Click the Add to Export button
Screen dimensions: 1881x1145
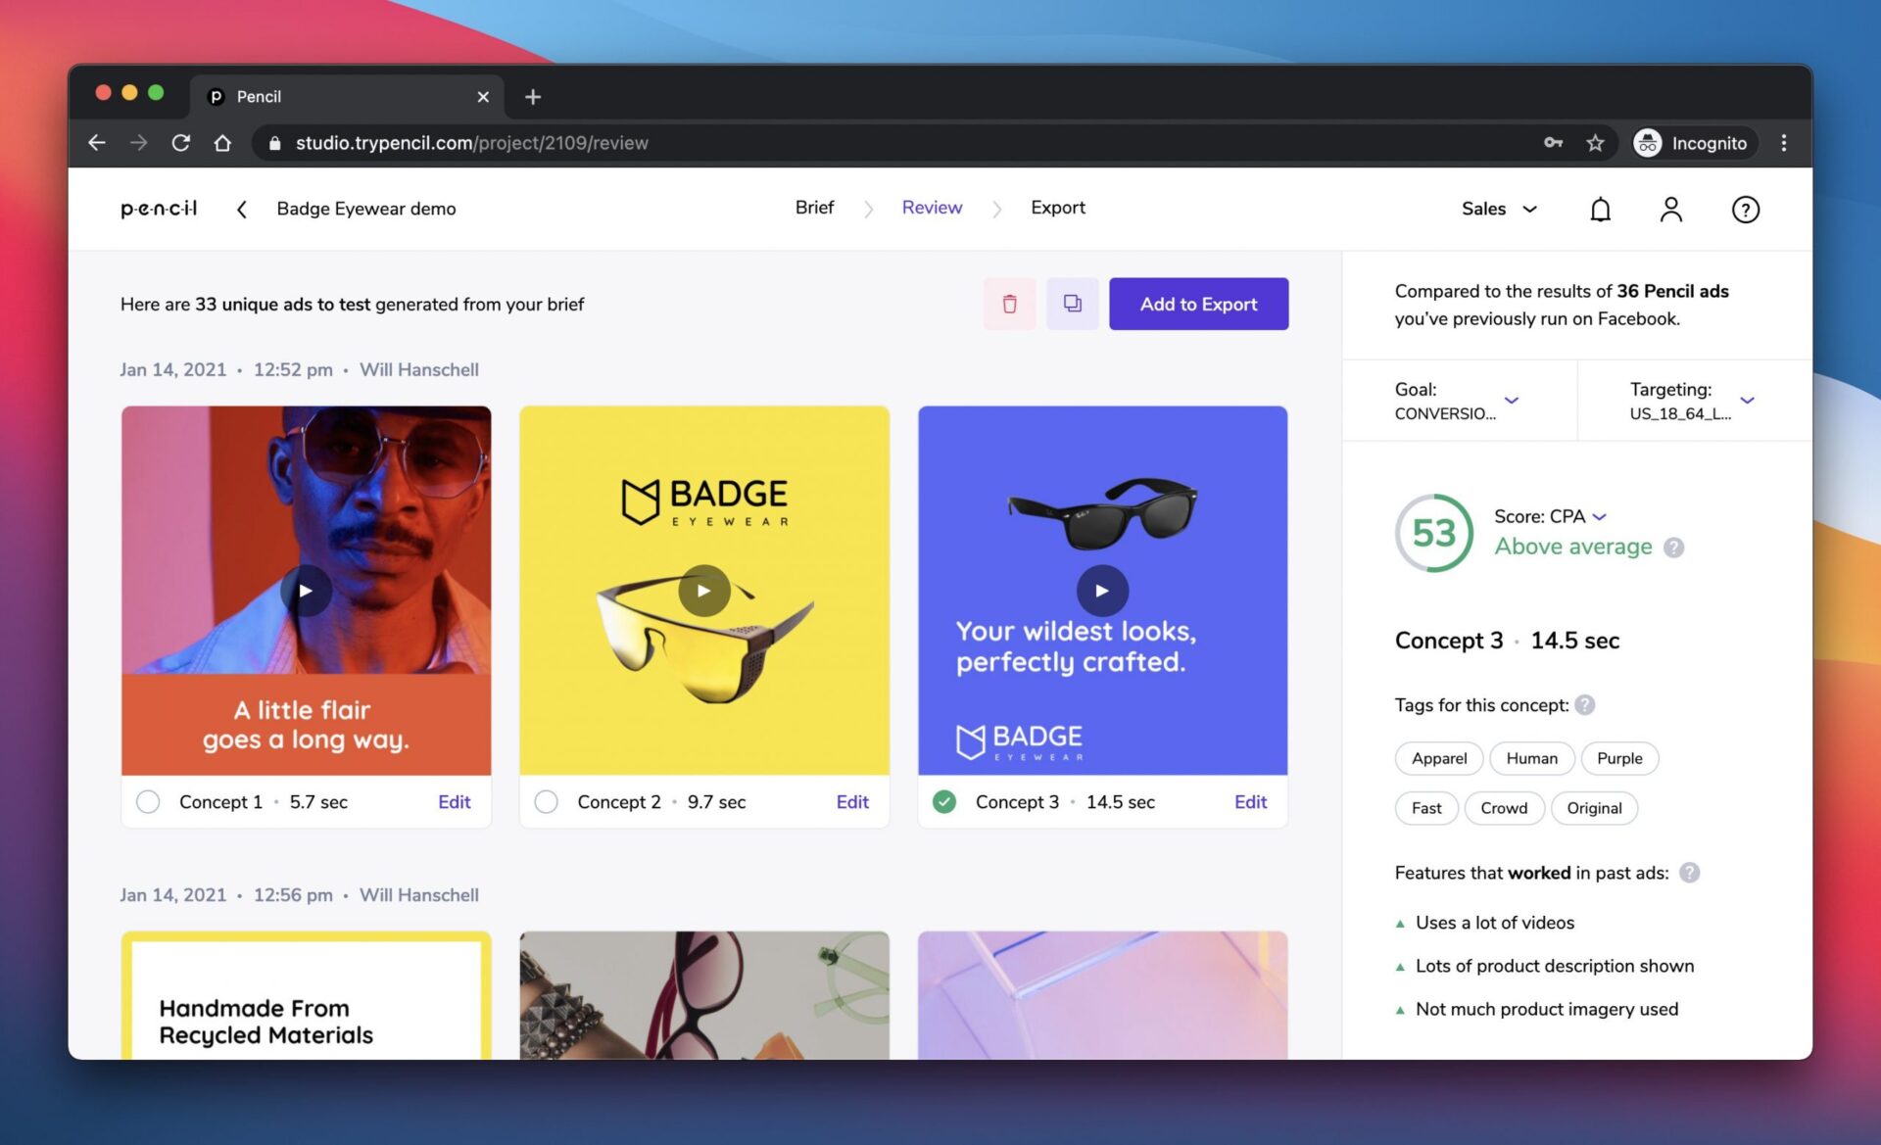[1198, 304]
